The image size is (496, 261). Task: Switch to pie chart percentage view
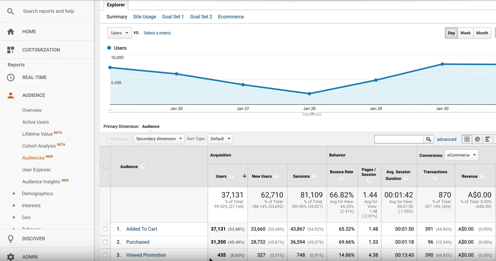click(478, 140)
